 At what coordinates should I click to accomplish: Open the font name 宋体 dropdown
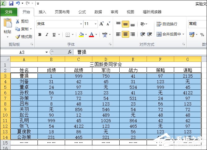[x=81, y=24]
